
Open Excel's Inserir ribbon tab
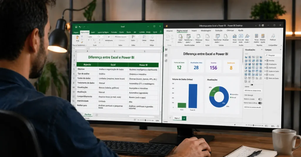tap(93, 32)
